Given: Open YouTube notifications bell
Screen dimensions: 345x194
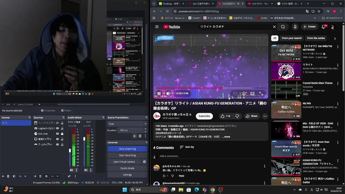Looking at the screenshot, I should [x=324, y=27].
